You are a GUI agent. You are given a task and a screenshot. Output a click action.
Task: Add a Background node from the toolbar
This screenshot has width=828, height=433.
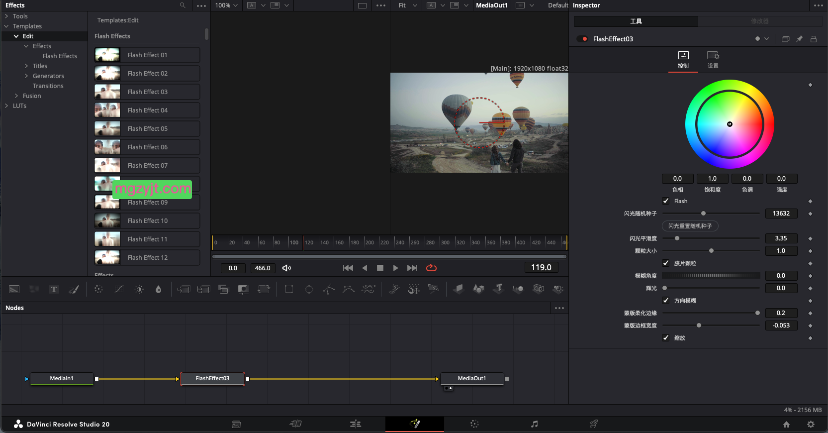[x=14, y=289]
